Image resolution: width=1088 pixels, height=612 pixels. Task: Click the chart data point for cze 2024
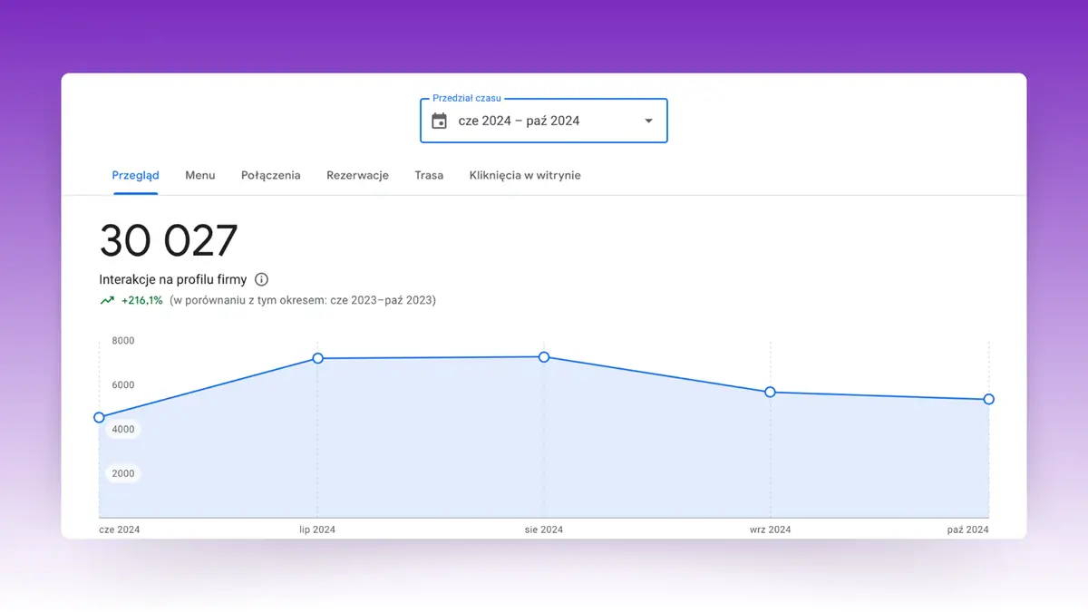click(x=99, y=417)
